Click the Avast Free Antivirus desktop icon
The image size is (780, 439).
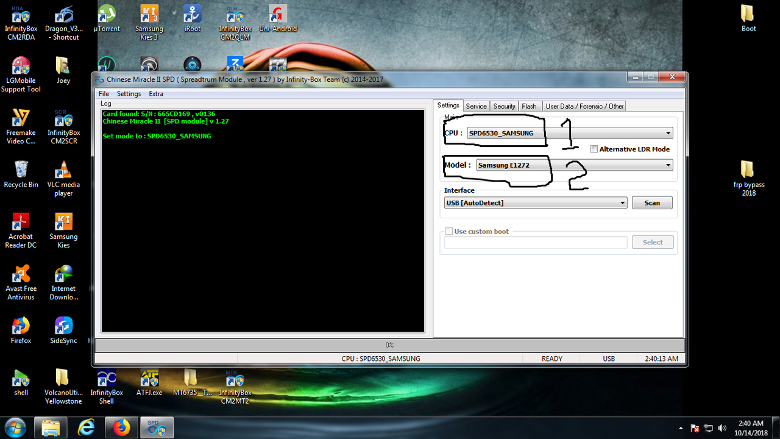point(21,283)
